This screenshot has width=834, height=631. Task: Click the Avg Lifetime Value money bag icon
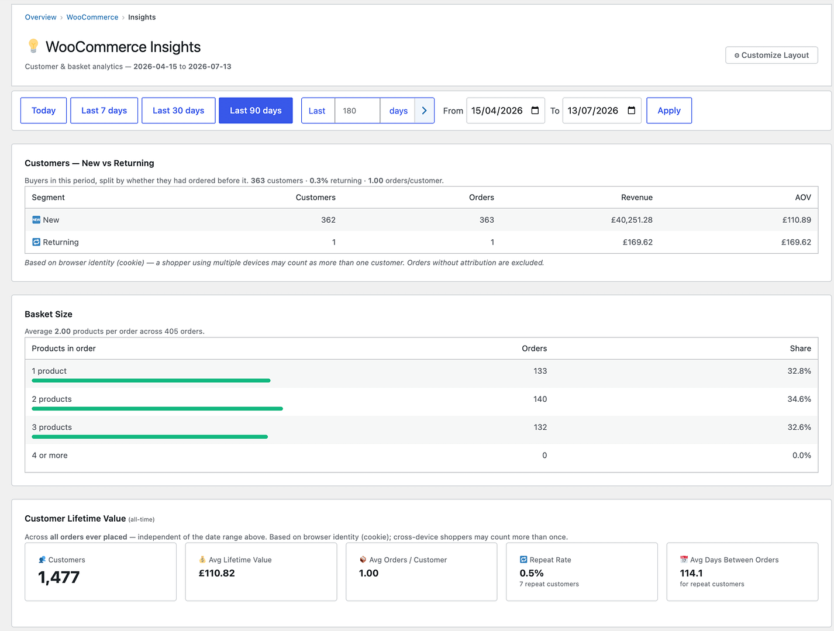202,560
